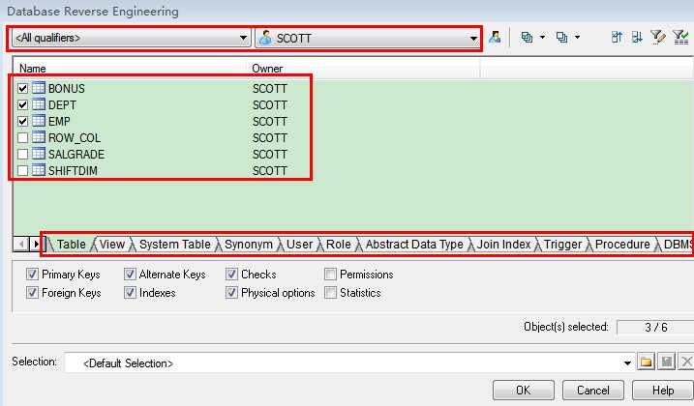The height and width of the screenshot is (406, 694).
Task: Click the Deselect All empty-boxes icon
Action: tap(561, 37)
